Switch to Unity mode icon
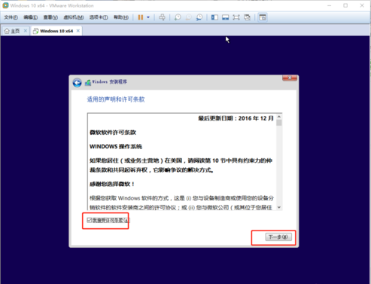This screenshot has height=284, width=371. [x=247, y=17]
